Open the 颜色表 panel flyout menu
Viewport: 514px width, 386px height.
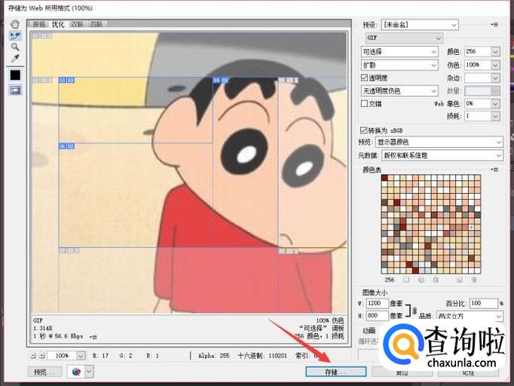coord(494,170)
